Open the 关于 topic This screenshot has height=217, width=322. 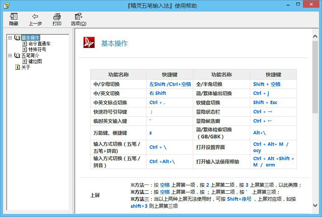26,67
